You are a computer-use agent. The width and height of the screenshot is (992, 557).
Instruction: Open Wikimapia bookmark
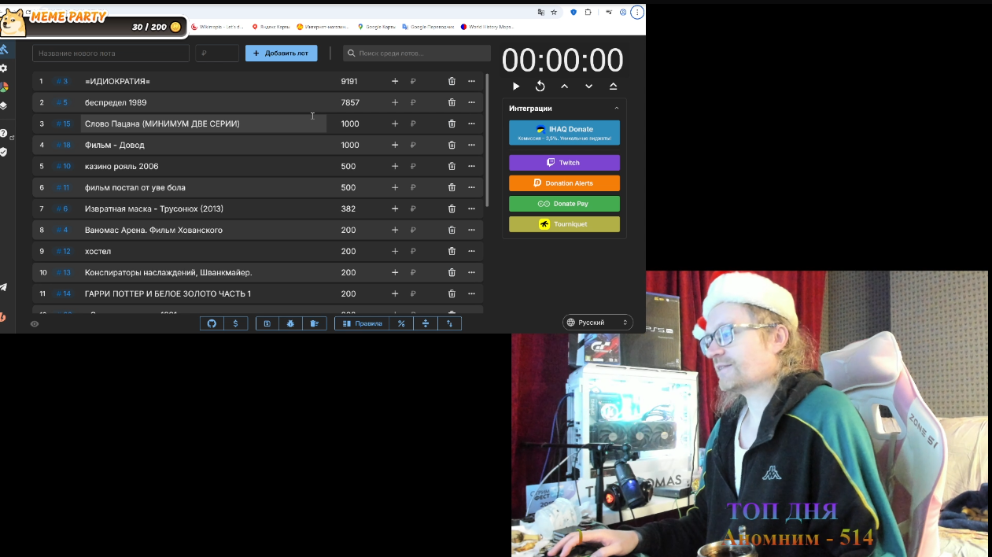click(217, 27)
